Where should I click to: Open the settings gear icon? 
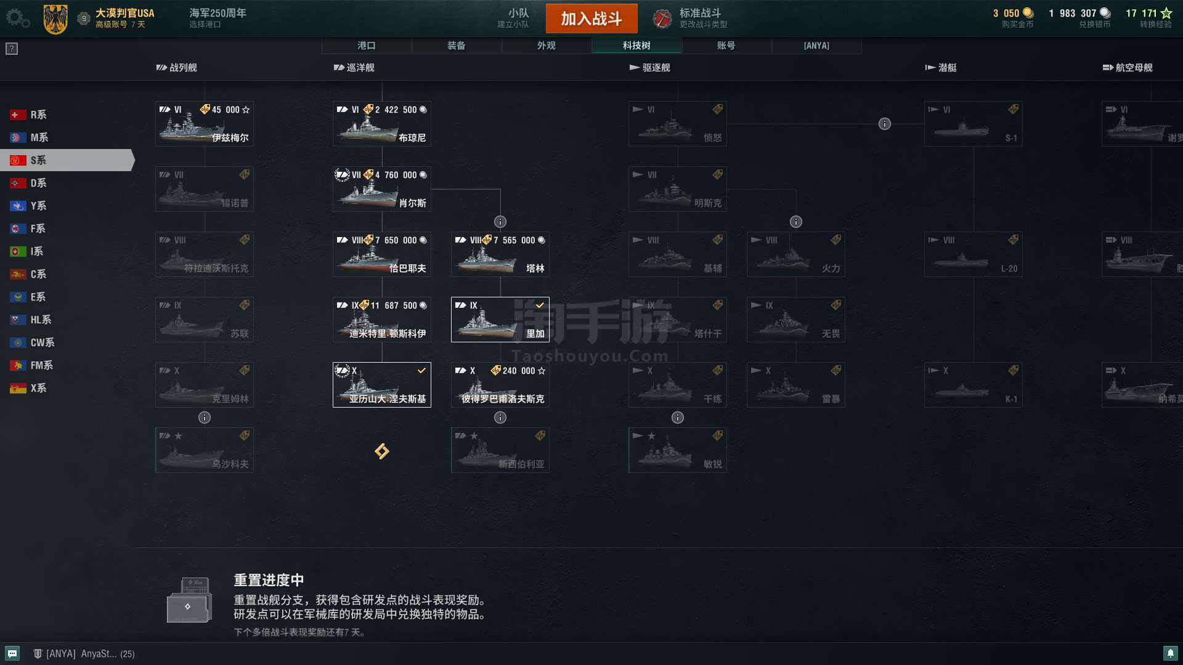click(x=17, y=18)
